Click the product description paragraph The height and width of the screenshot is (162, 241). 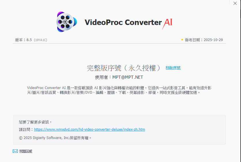pyautogui.click(x=119, y=90)
